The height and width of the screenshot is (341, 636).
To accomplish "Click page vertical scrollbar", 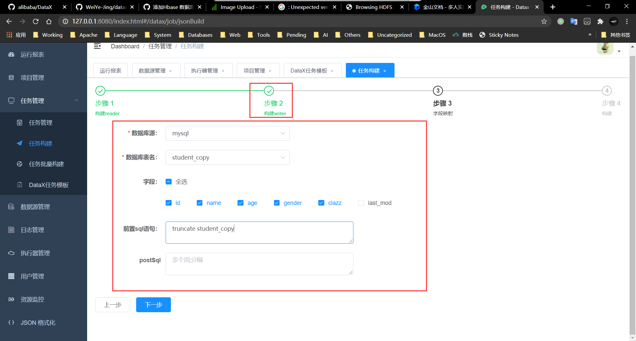I will tap(632, 195).
